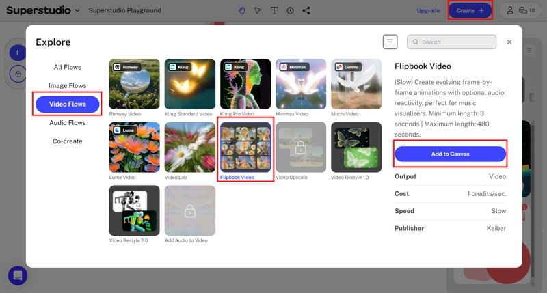Image resolution: width=547 pixels, height=293 pixels.
Task: Open the filter icon beside Search
Action: pos(390,42)
